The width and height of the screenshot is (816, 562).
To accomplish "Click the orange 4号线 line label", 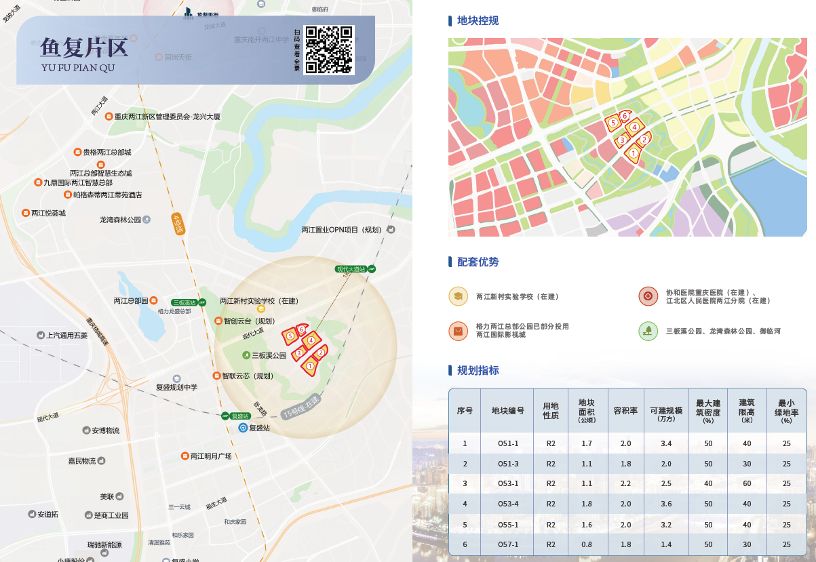I will point(178,224).
